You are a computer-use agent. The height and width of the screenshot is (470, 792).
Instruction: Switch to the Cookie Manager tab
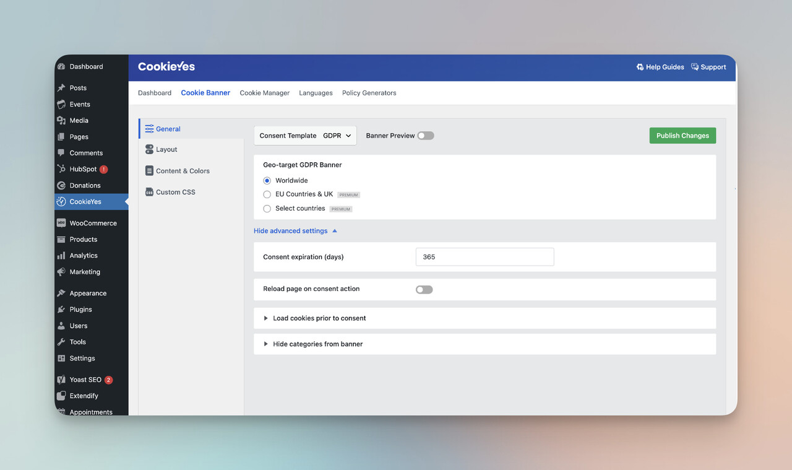265,93
